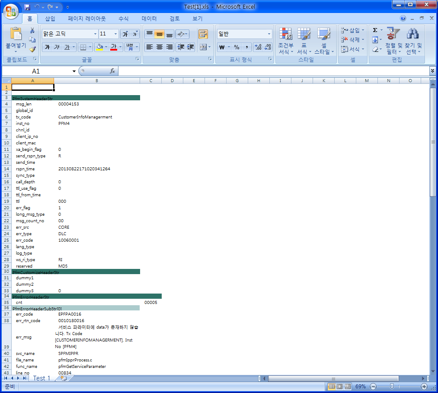Open Find and Select binoculars (찾기 및 선택)
The image size is (438, 393).
[413, 42]
